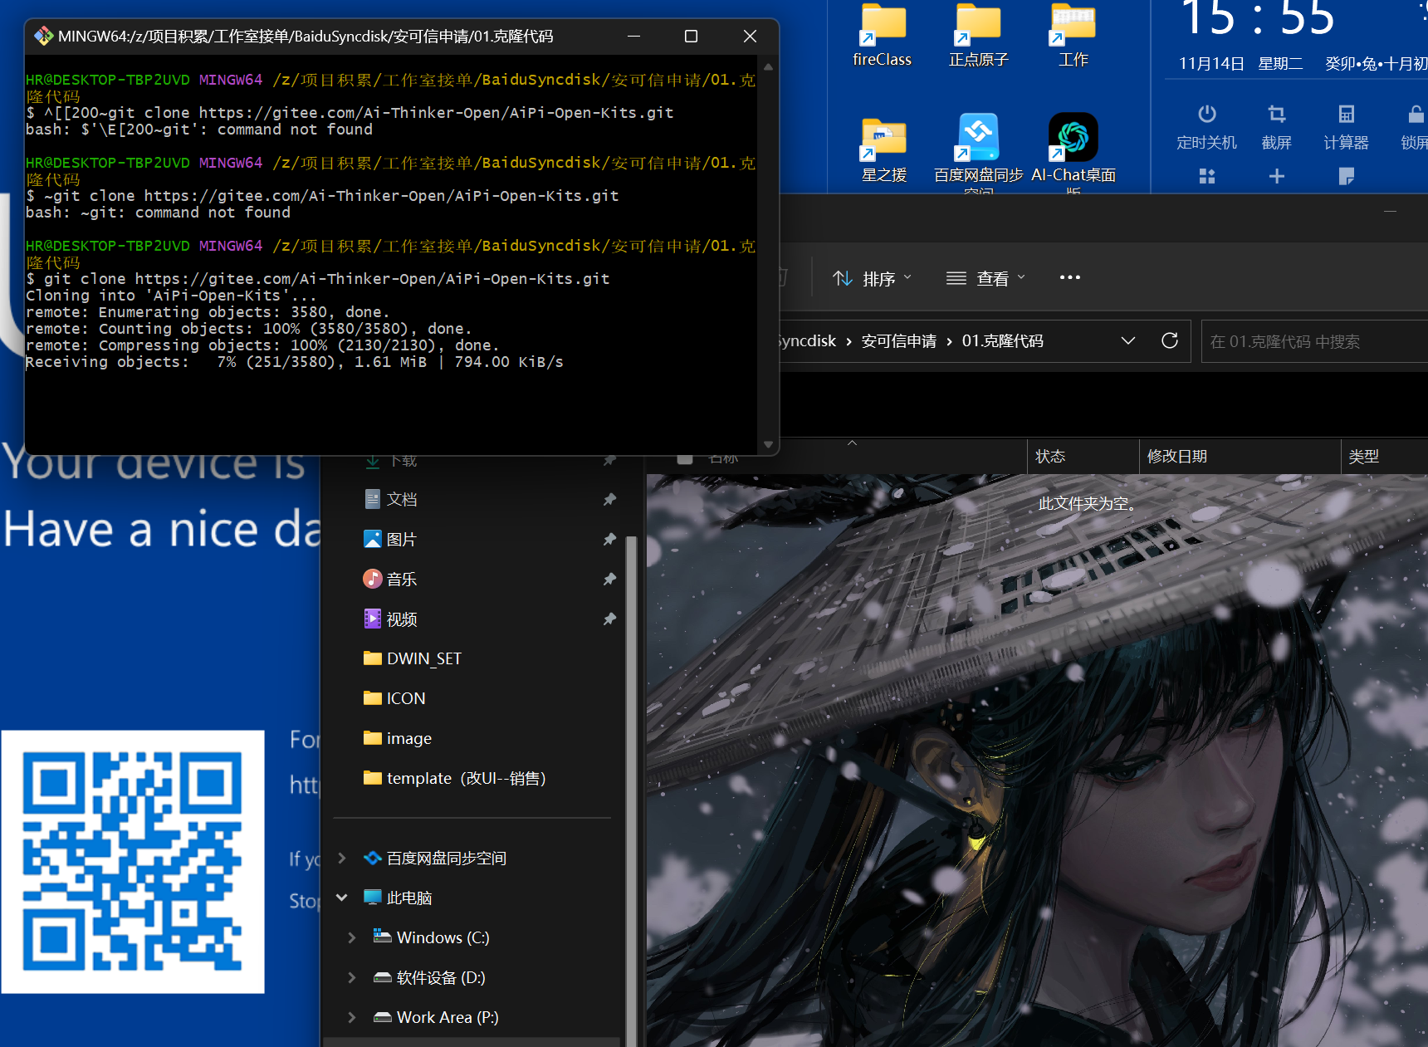Click the 11月14日 date on clock widget
Image resolution: width=1428 pixels, height=1047 pixels.
click(x=1211, y=64)
